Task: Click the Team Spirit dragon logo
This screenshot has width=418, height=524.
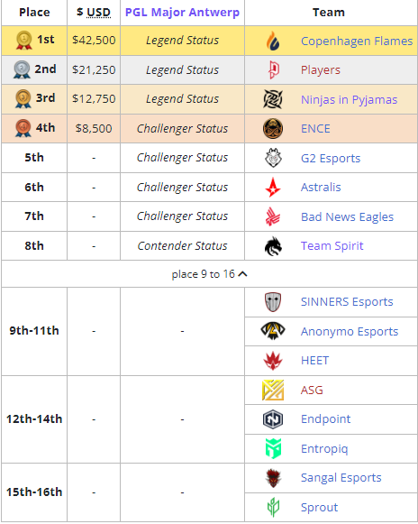Action: (x=273, y=246)
